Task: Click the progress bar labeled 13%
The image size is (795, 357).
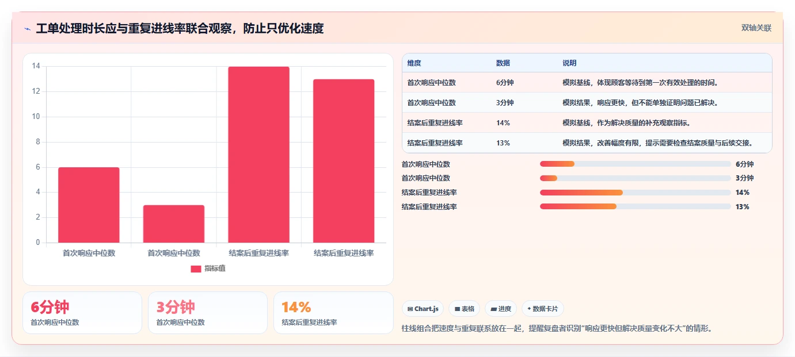Action: (636, 206)
